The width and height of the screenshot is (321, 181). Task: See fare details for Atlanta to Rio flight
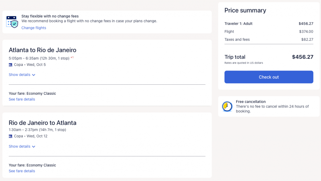tap(22, 99)
